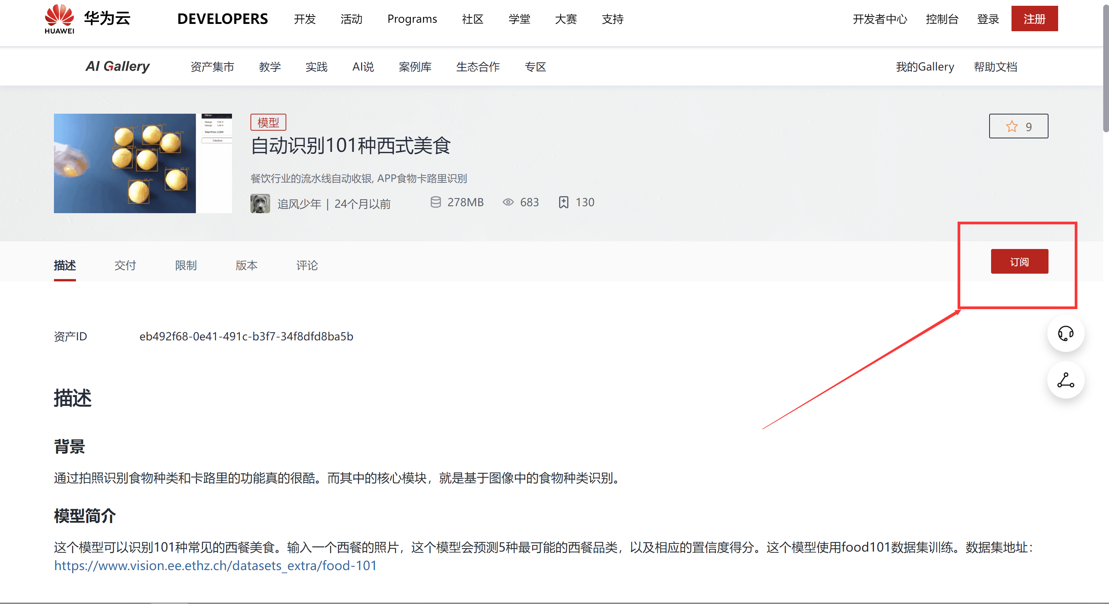The height and width of the screenshot is (604, 1109).
Task: Click the share nodes floating icon
Action: pyautogui.click(x=1065, y=380)
